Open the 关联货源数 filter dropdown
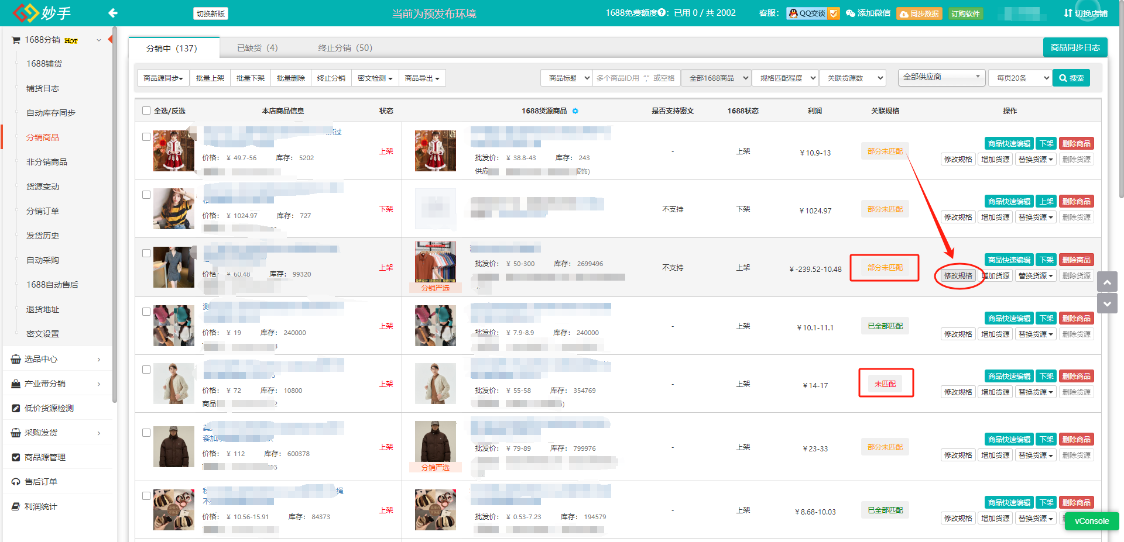Viewport: 1124px width, 542px height. [852, 78]
